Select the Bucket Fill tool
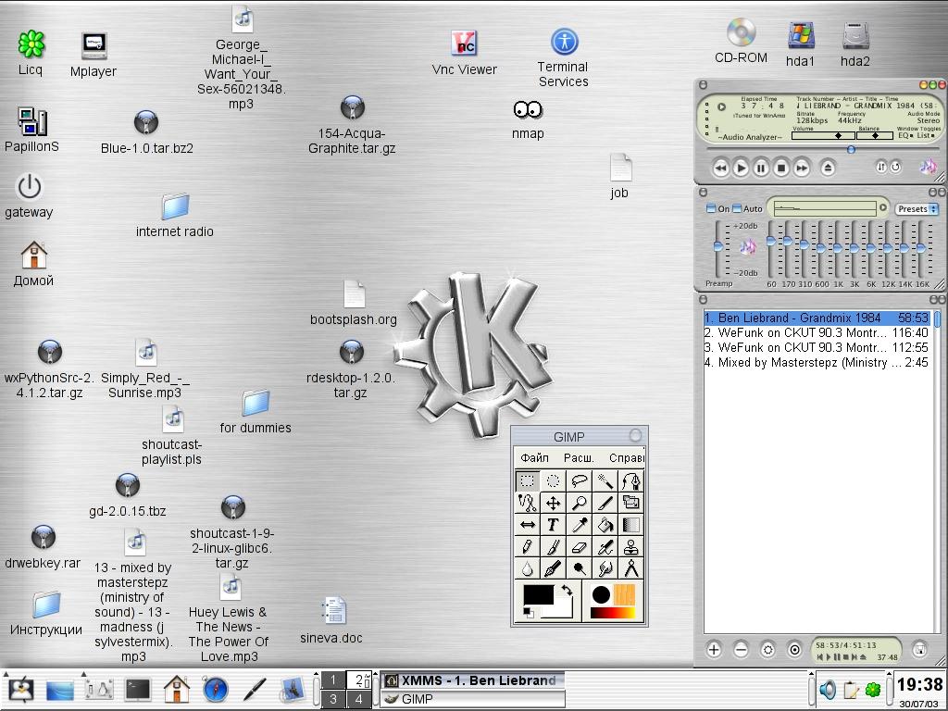This screenshot has height=711, width=948. (x=605, y=525)
